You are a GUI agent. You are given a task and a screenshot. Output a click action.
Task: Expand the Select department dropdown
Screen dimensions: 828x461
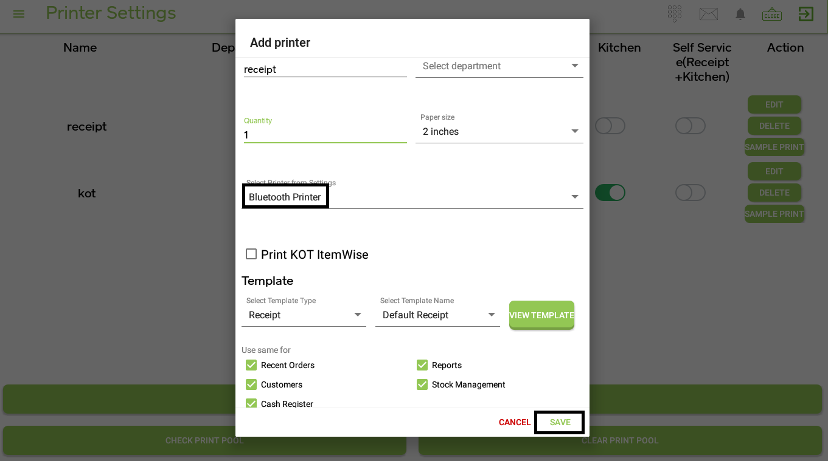click(x=499, y=66)
